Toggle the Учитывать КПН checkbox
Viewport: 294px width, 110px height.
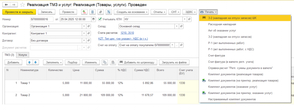[x=100, y=19]
